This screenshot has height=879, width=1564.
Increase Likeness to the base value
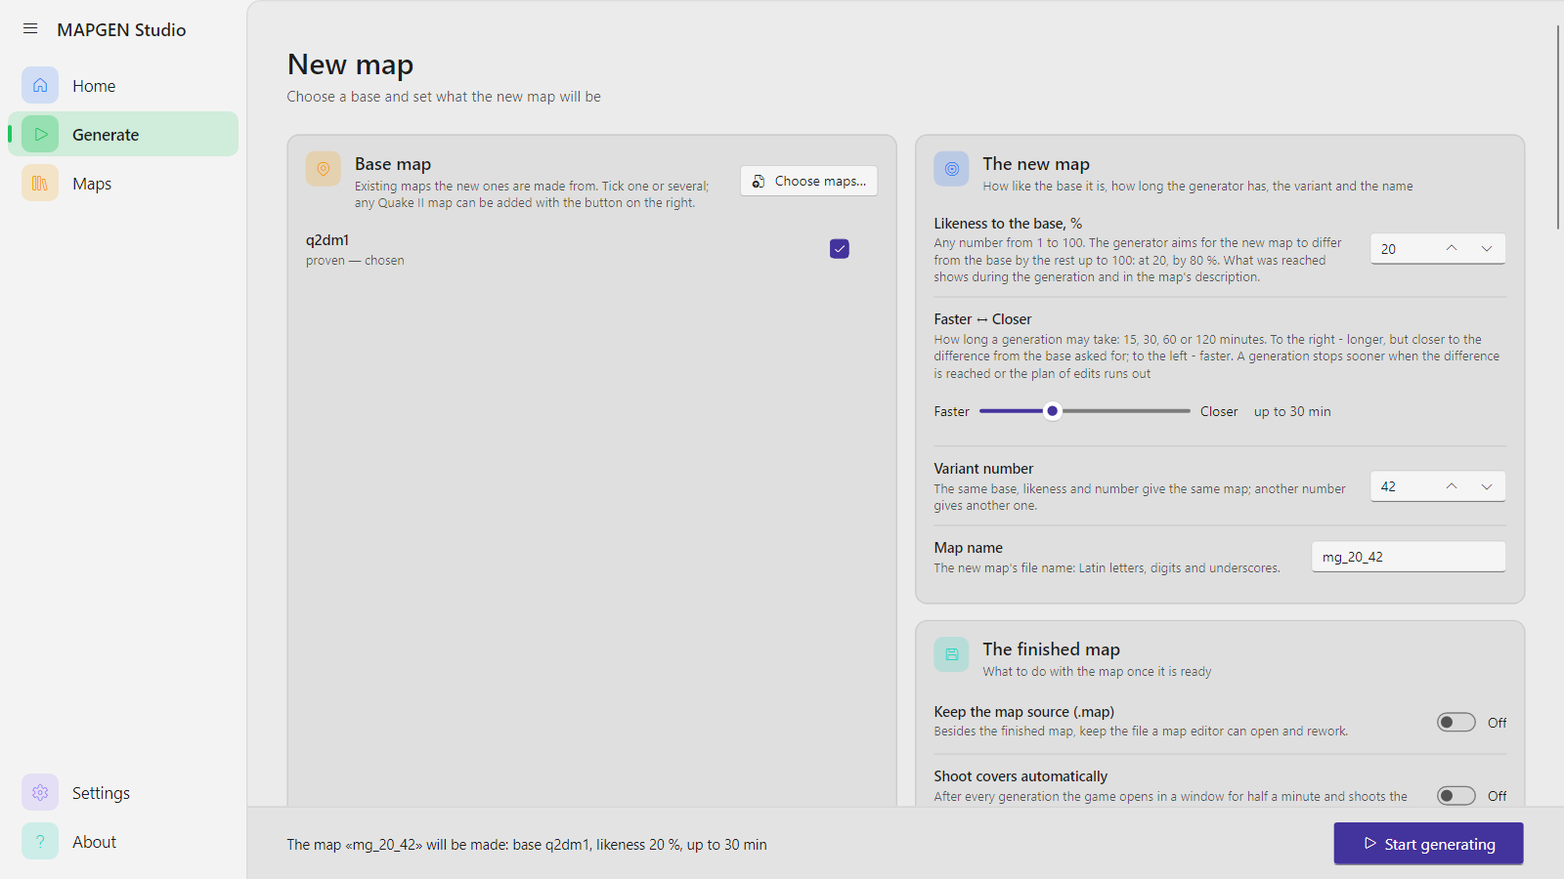(x=1452, y=249)
